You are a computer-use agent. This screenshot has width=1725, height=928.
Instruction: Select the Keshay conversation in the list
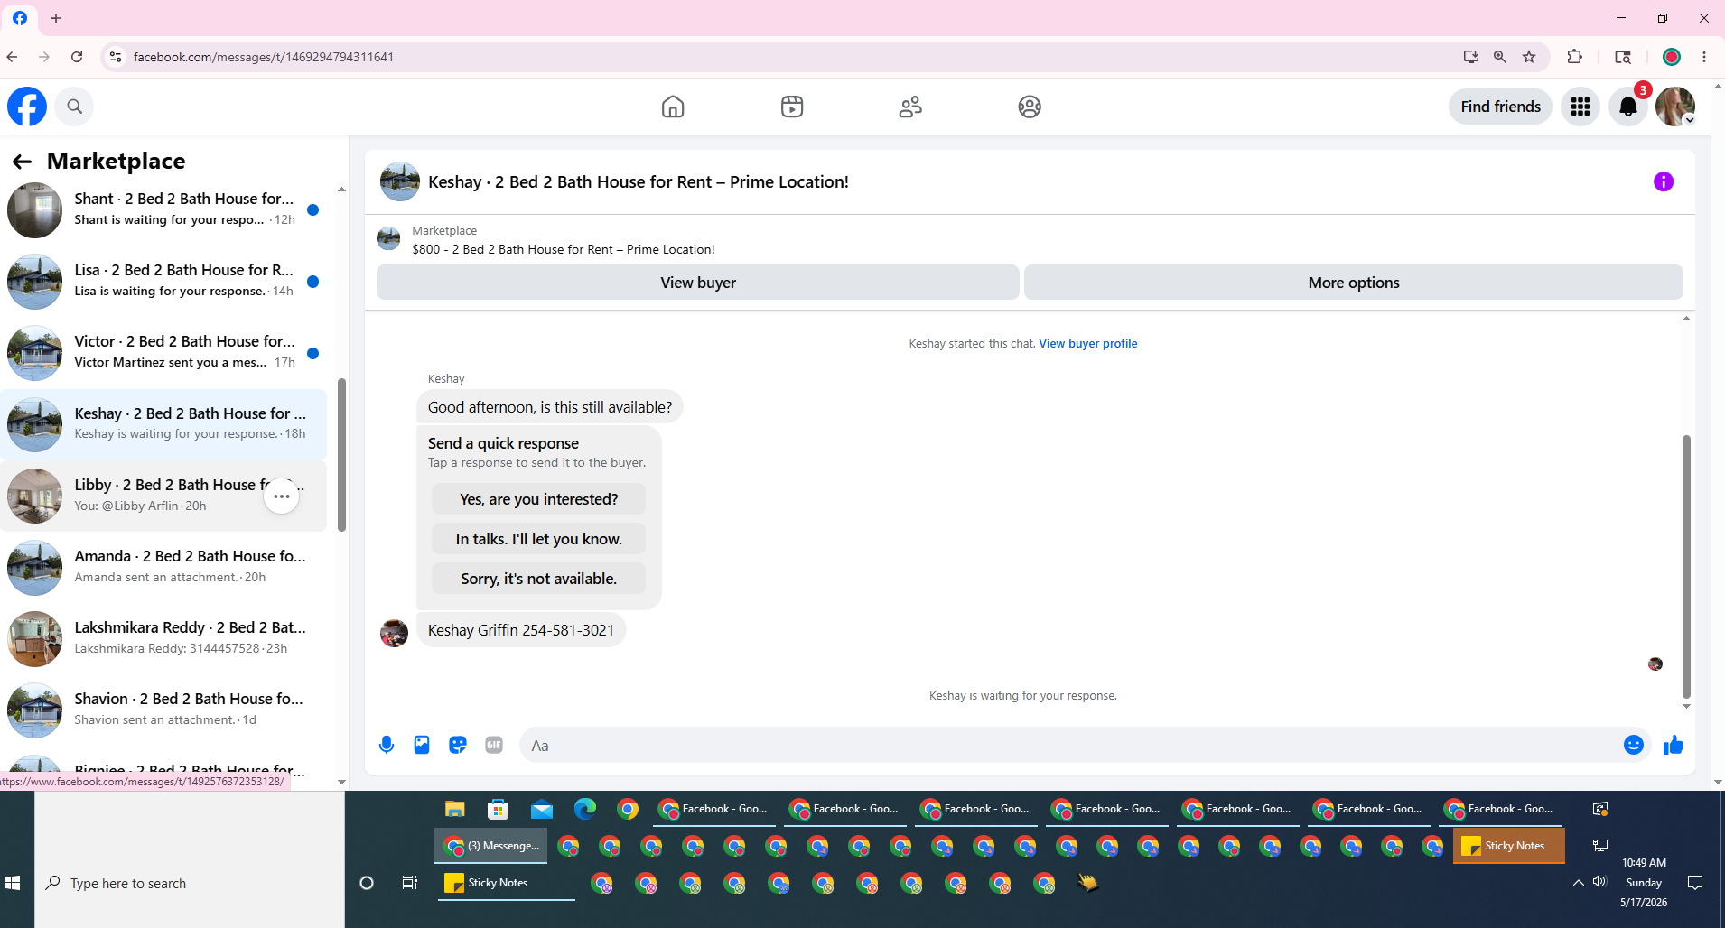(163, 424)
